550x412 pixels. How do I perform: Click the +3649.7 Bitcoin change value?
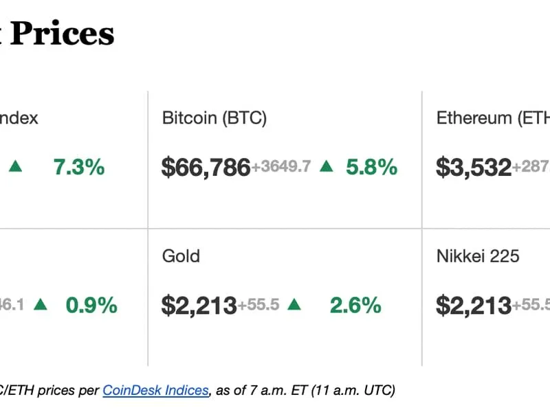tap(281, 167)
